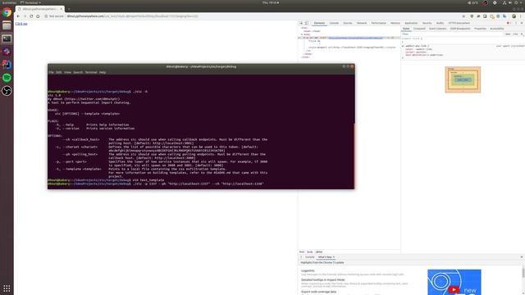Switch to the DevTools Elements tab
This screenshot has height=295, width=525.
tap(319, 23)
